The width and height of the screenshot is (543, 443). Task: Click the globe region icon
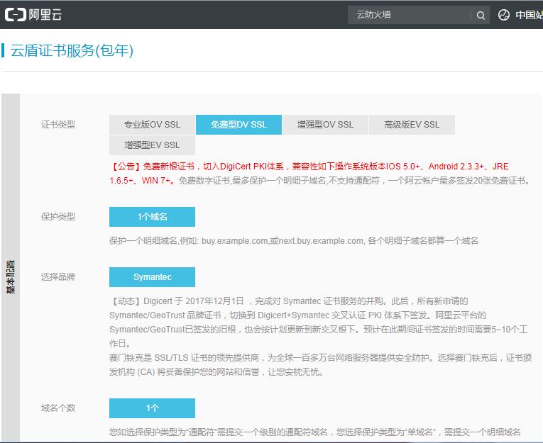pos(503,15)
